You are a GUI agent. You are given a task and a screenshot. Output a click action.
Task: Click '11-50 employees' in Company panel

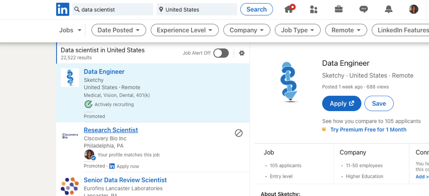[x=364, y=165]
